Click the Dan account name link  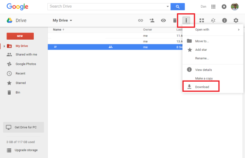pyautogui.click(x=203, y=6)
